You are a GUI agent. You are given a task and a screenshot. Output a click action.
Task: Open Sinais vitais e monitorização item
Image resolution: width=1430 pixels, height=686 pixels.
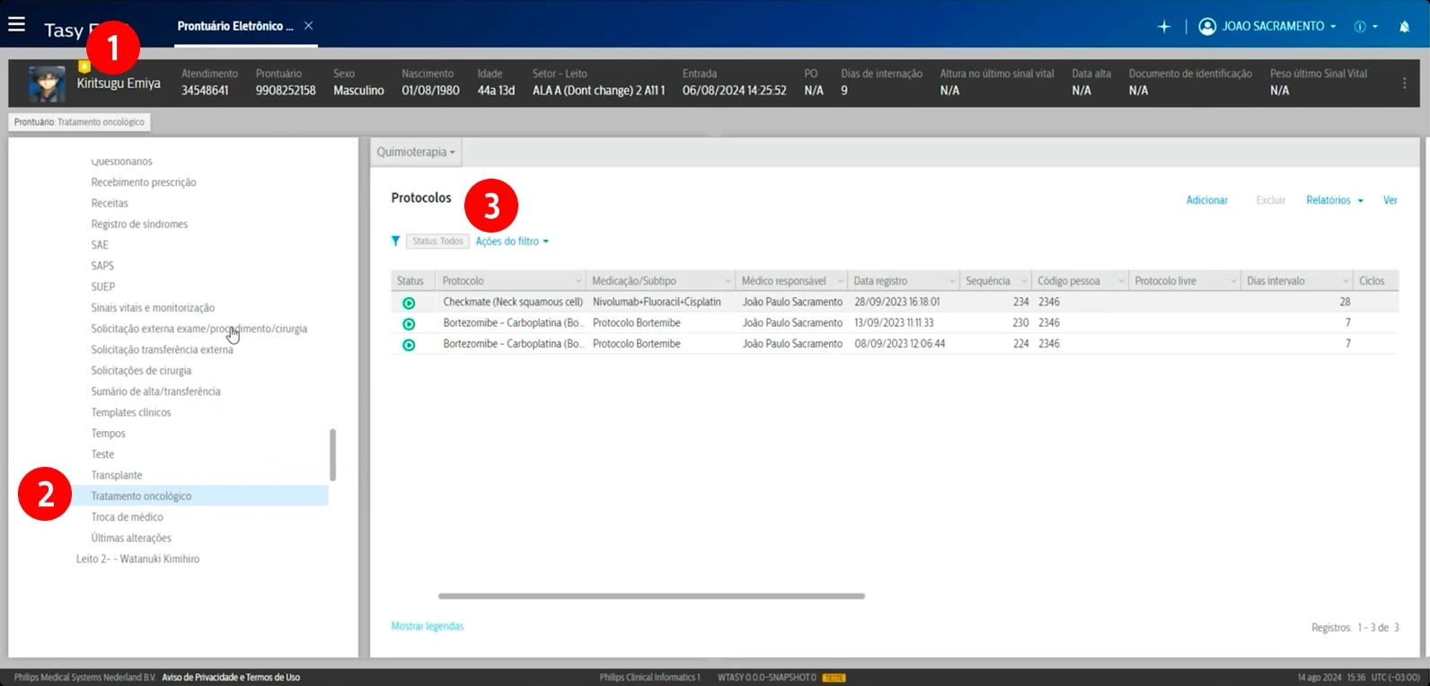click(153, 308)
